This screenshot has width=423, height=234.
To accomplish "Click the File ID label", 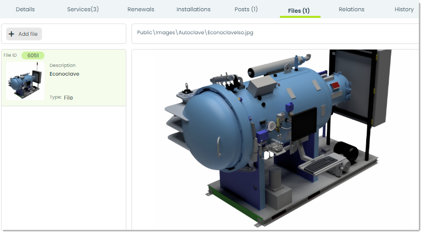I will click(10, 55).
